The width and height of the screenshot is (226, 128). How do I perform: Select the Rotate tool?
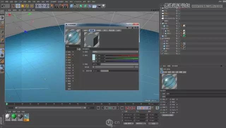(x=27, y=6)
